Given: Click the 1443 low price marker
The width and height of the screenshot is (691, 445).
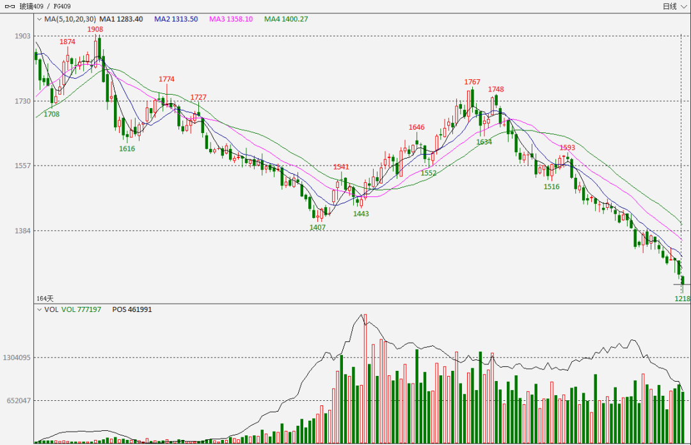Looking at the screenshot, I should [361, 214].
